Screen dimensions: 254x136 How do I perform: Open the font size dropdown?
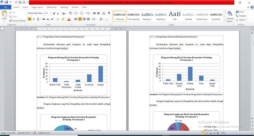[x=51, y=13]
